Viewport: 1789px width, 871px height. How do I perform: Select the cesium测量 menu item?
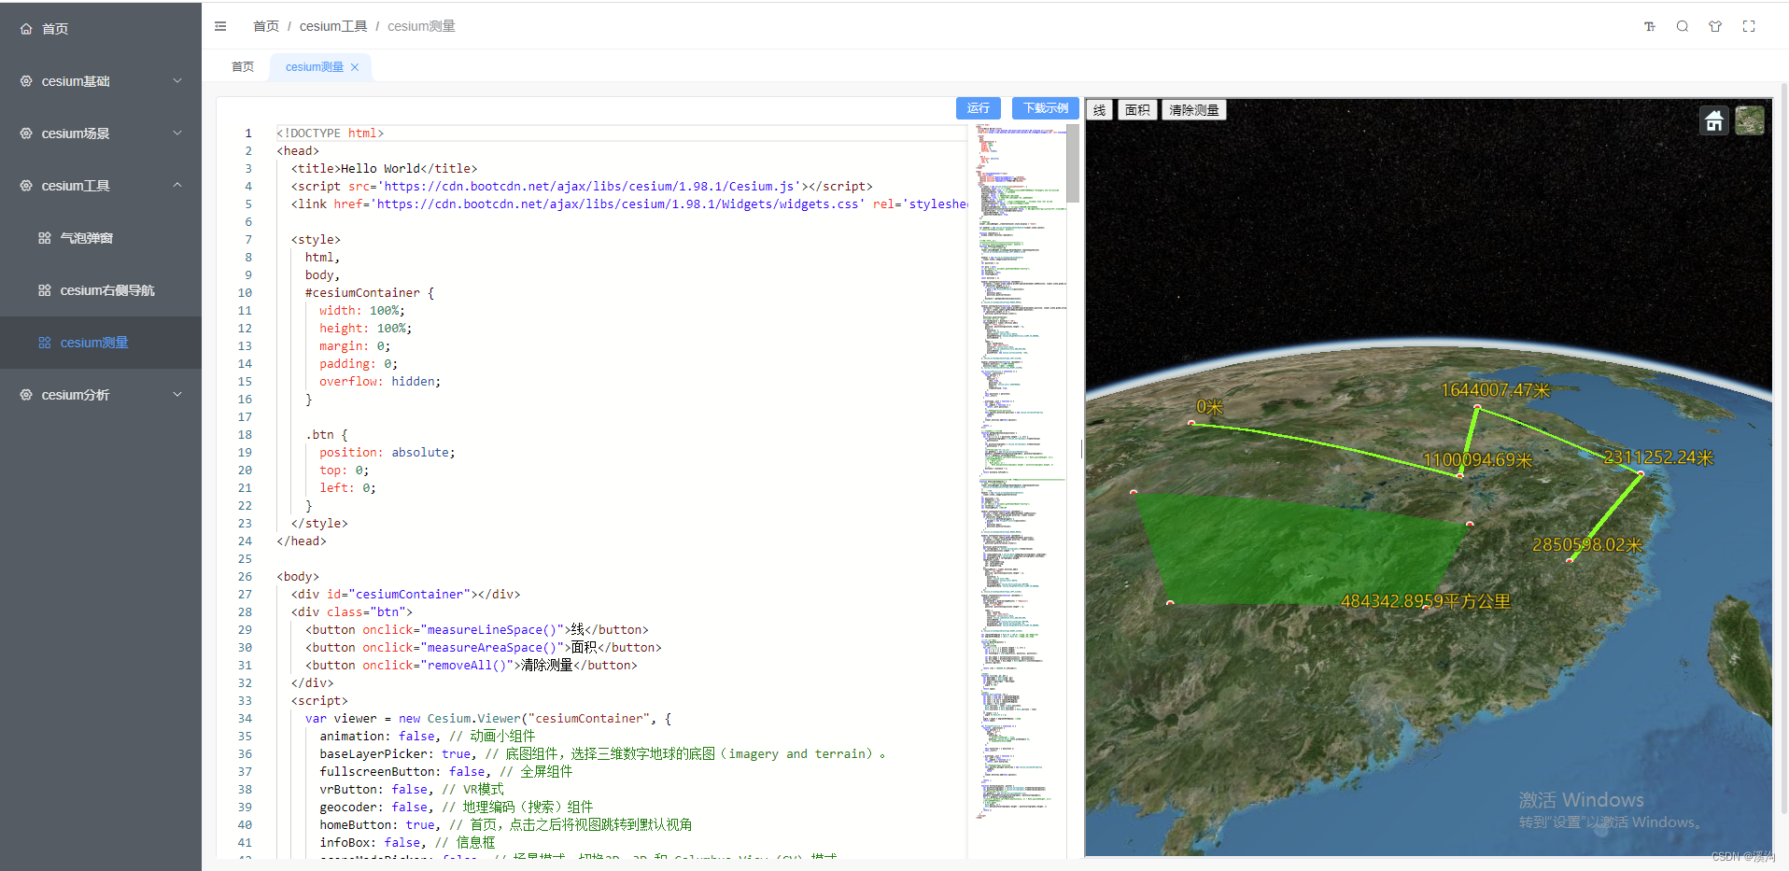pyautogui.click(x=101, y=343)
